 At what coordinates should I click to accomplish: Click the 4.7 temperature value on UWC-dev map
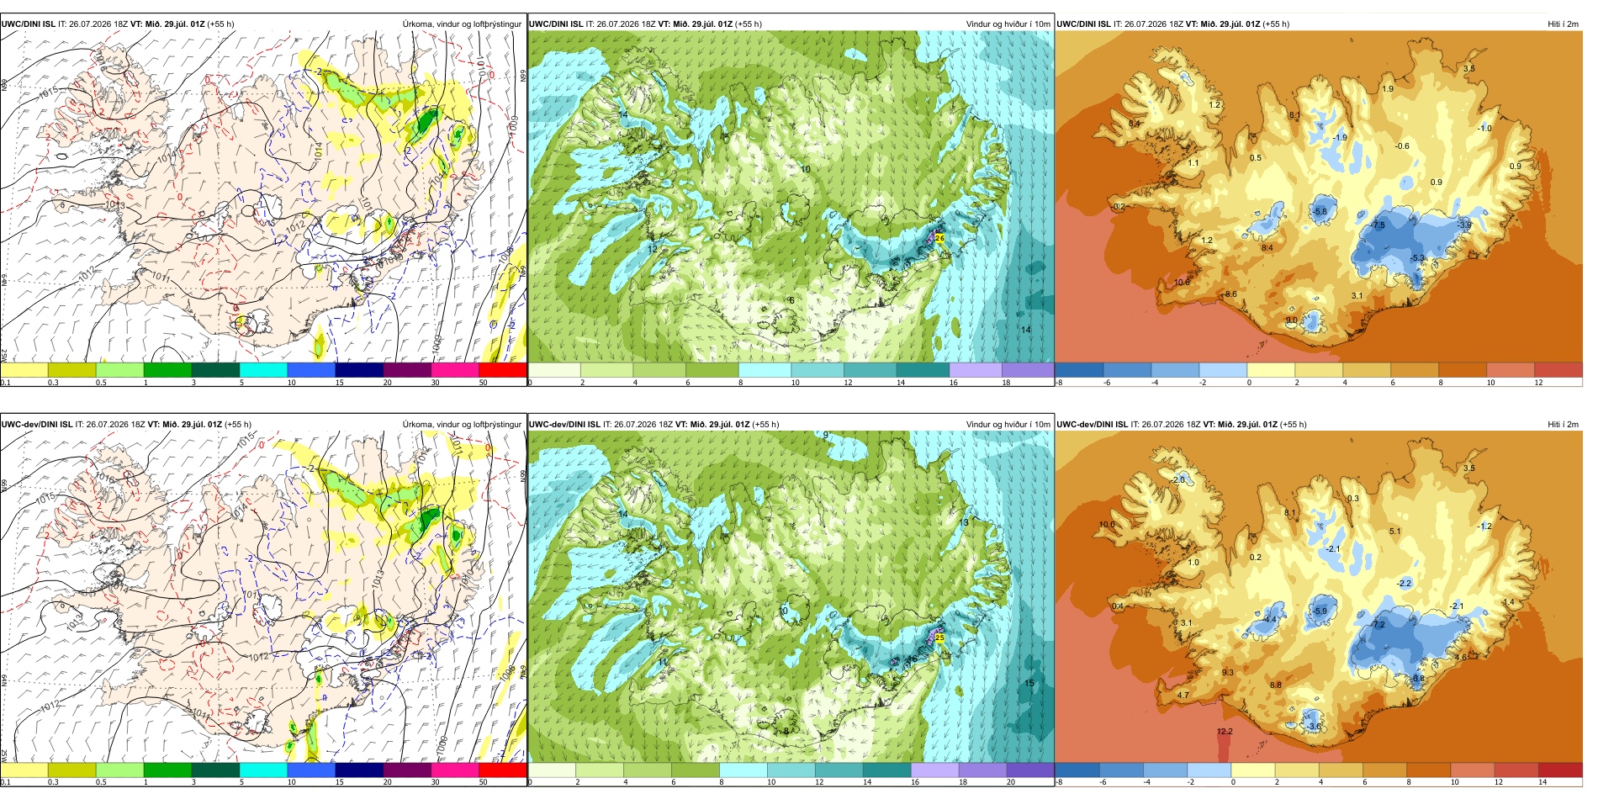pyautogui.click(x=1183, y=696)
